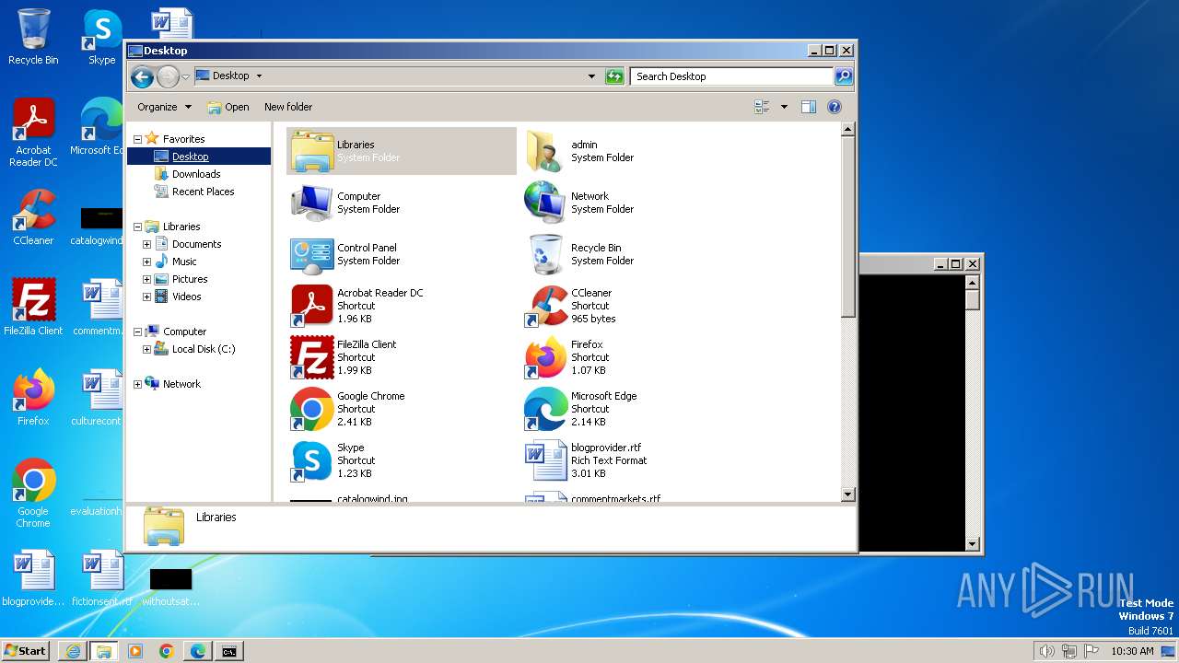
Task: Collapse the Libraries tree section
Action: pyautogui.click(x=137, y=227)
